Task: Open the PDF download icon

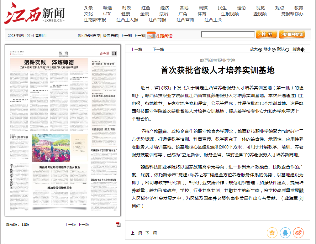Action: pyautogui.click(x=118, y=224)
